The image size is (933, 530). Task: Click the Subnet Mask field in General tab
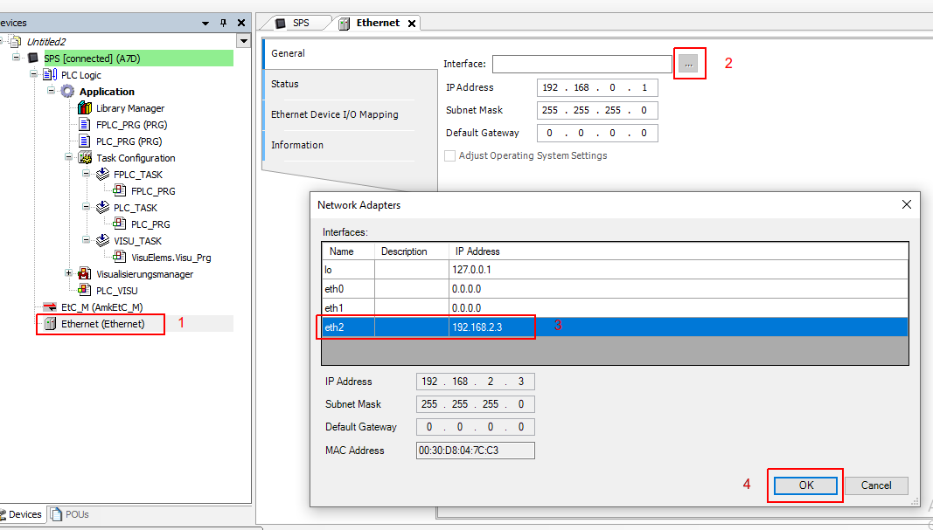[x=597, y=110]
